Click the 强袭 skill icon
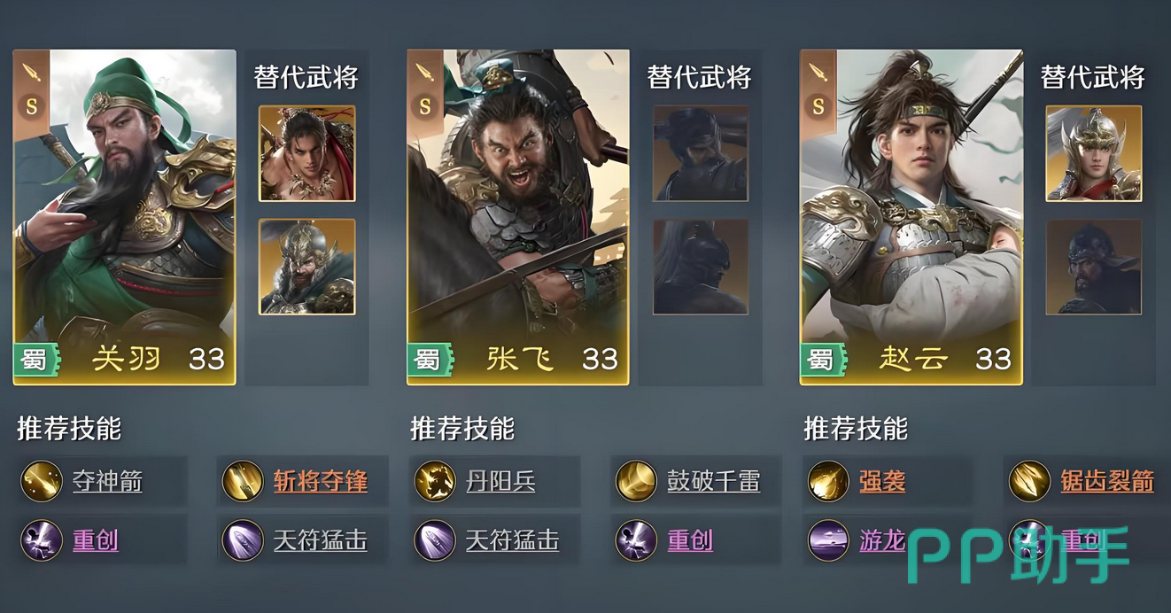Screen dimensions: 1171x613 click(828, 481)
